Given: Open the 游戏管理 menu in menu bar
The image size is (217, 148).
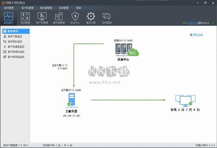Looking at the screenshot, I should tap(9, 8).
